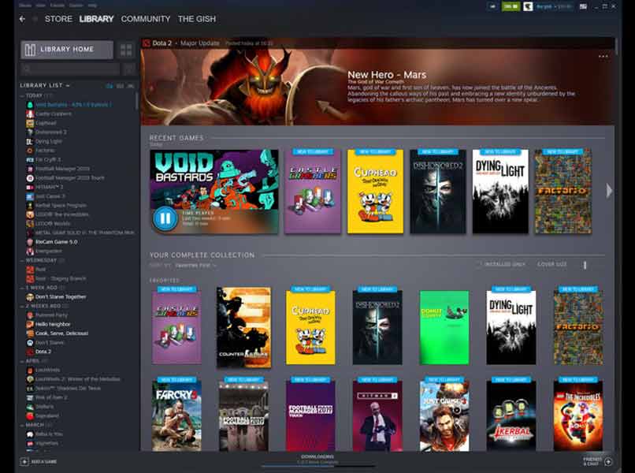
Task: Select Dota 2 icon in sidebar list
Action: pyautogui.click(x=30, y=352)
